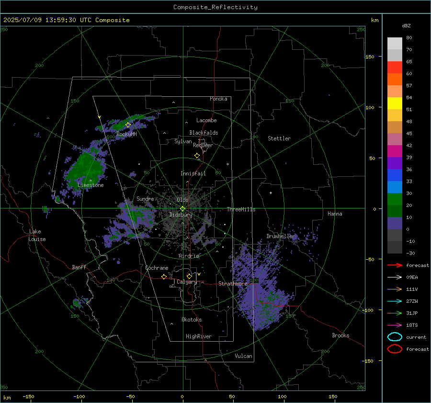
Task: Click the Stettler city label
Action: click(x=279, y=138)
